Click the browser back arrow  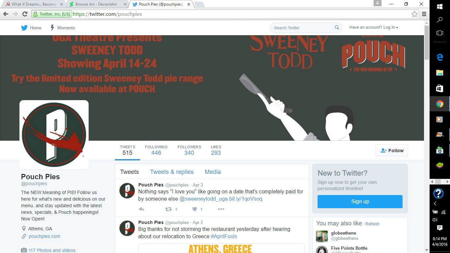click(6, 14)
